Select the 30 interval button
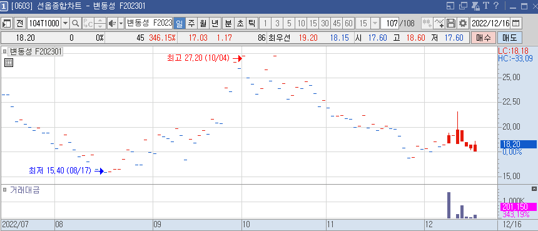Image resolution: width=538 pixels, height=231 pixels. click(x=325, y=23)
